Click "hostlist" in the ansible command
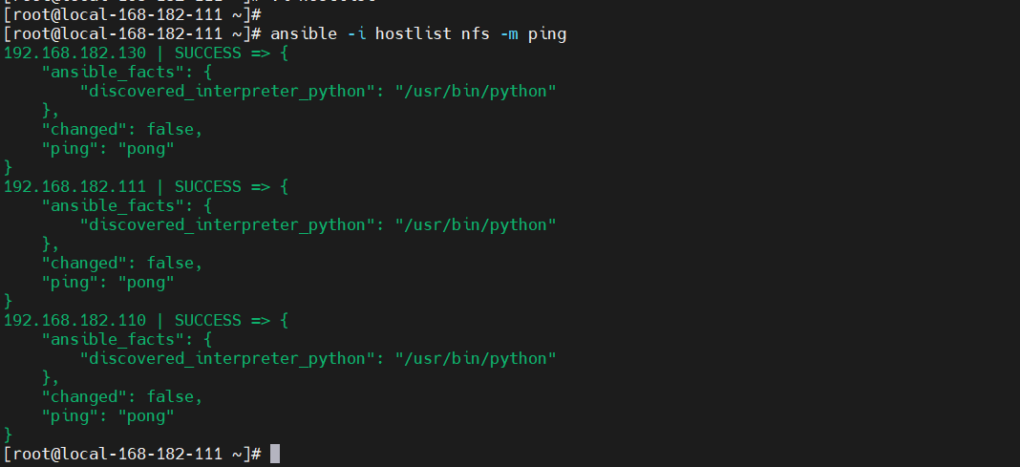The width and height of the screenshot is (1020, 467). [x=412, y=33]
